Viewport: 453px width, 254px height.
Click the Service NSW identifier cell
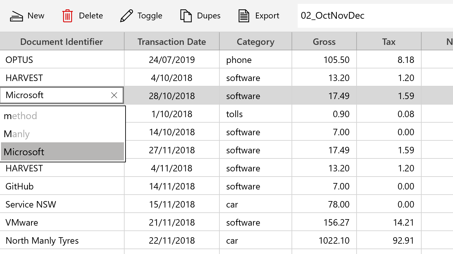[31, 204]
